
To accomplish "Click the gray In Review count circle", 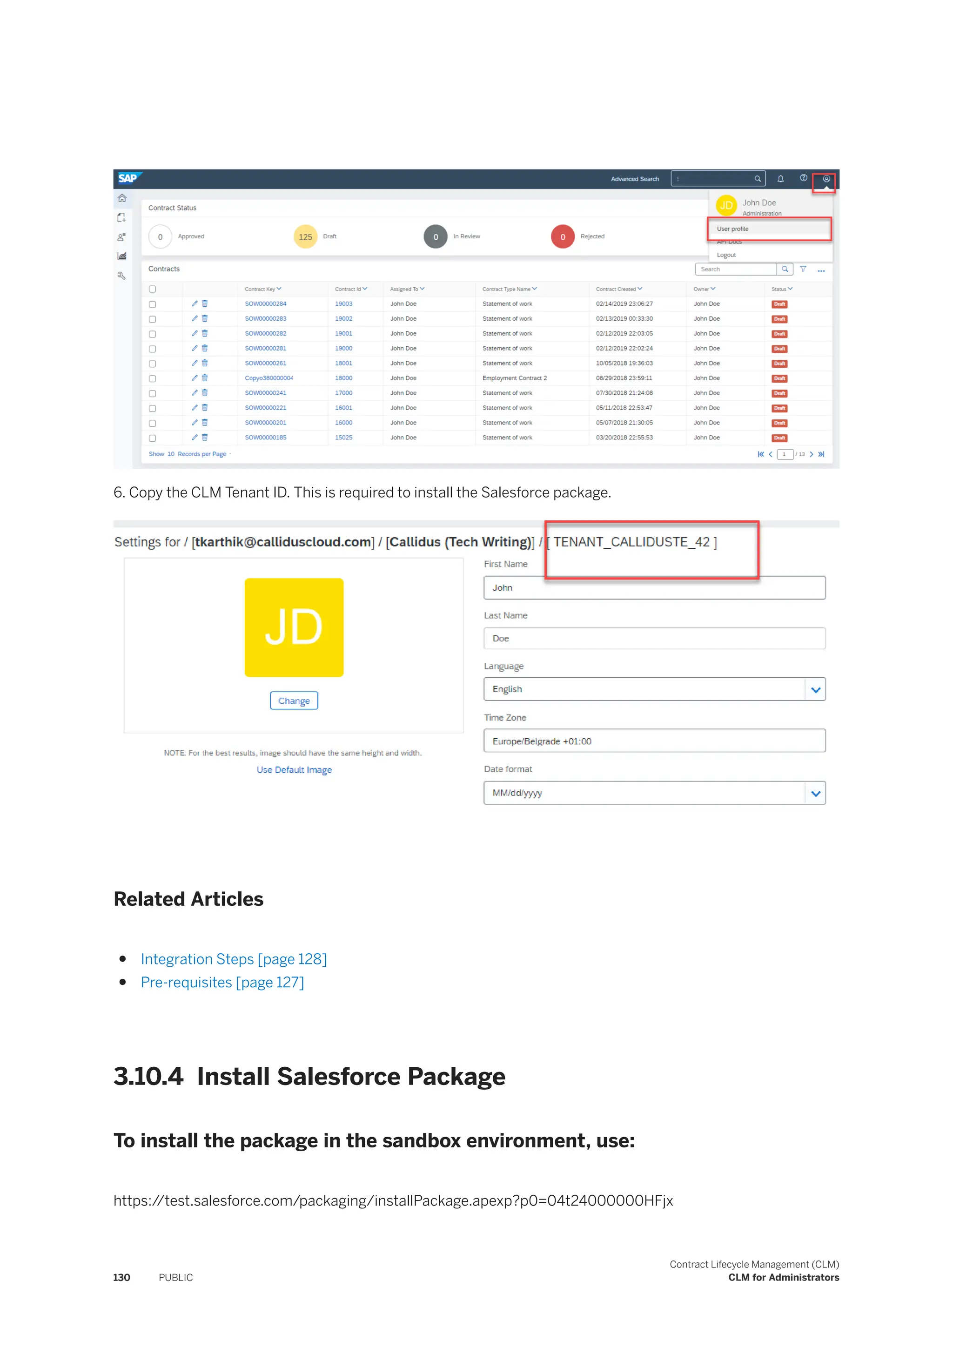I will pos(436,236).
